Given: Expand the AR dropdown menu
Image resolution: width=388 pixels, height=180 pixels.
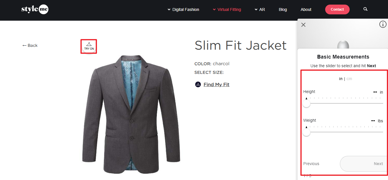Looking at the screenshot, I should 260,9.
